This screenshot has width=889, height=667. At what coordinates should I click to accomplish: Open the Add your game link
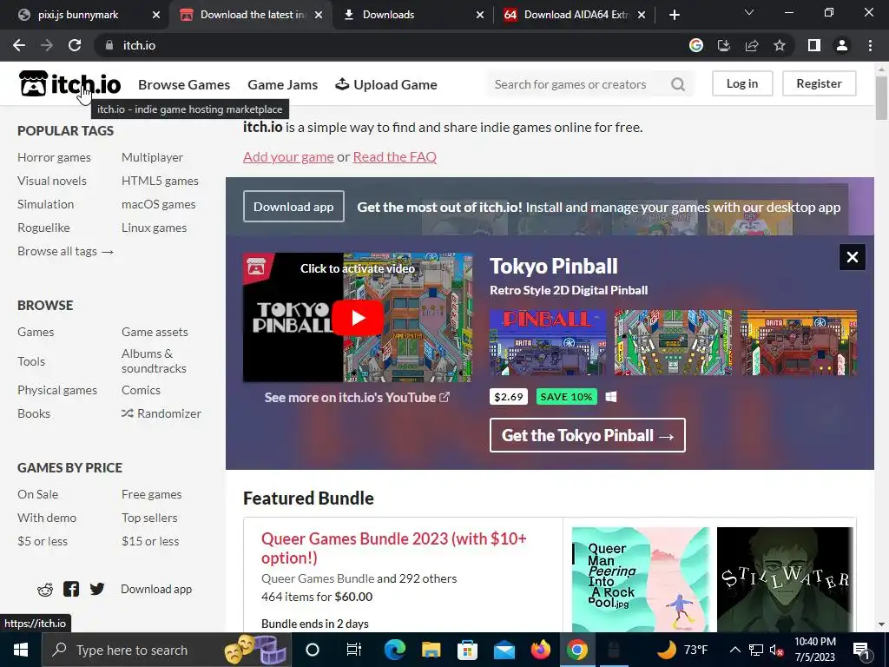coord(288,156)
